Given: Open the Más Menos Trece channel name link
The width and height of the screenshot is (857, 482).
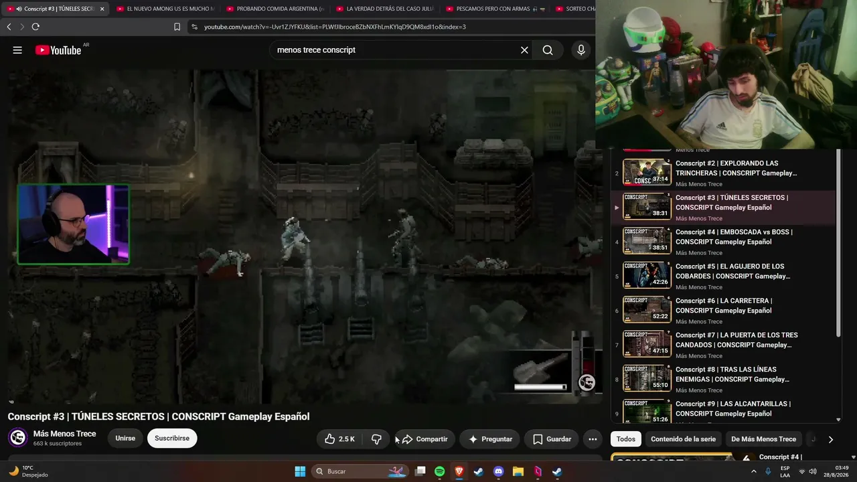Looking at the screenshot, I should click(64, 434).
